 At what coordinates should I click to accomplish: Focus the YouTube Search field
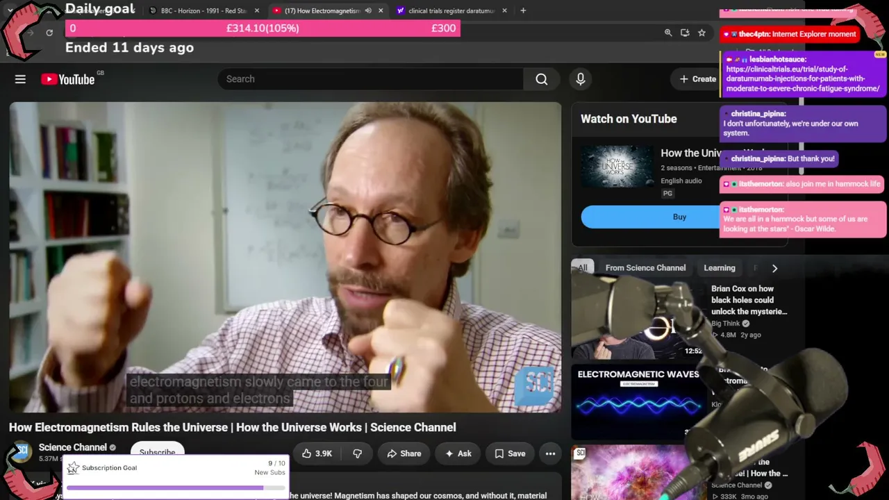click(x=371, y=79)
